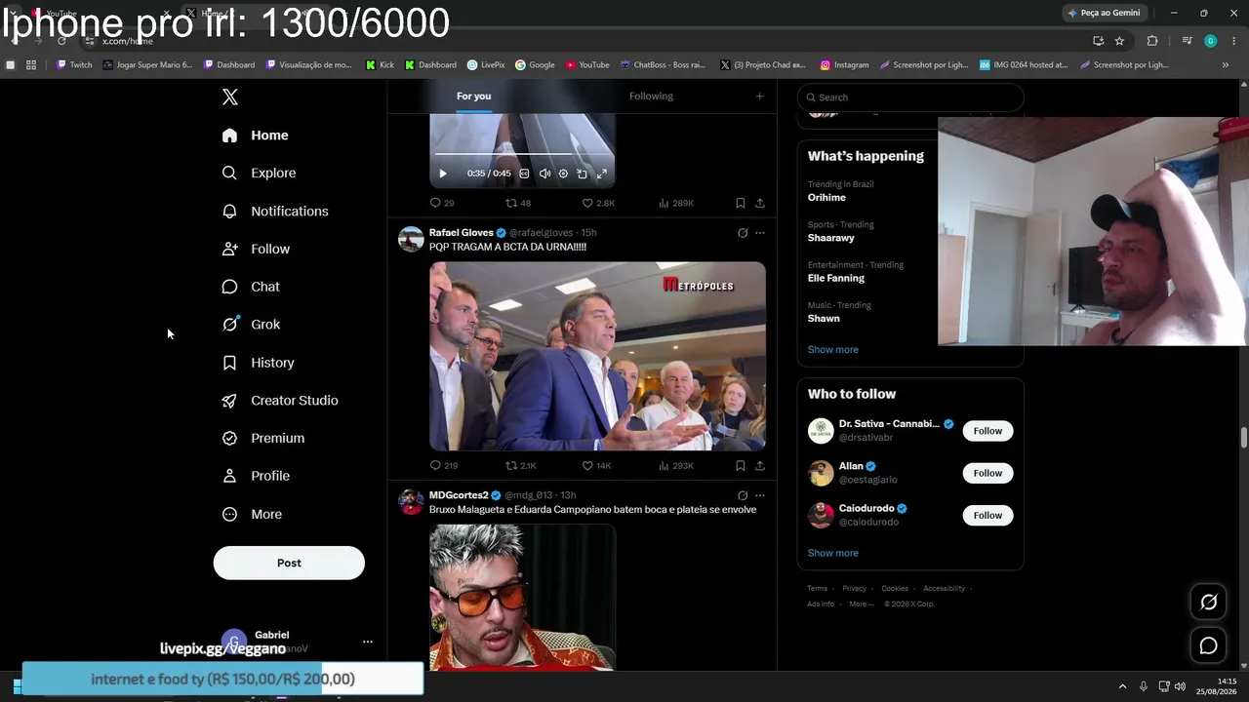
Task: Share the Rafael Gloves post
Action: [x=760, y=466]
